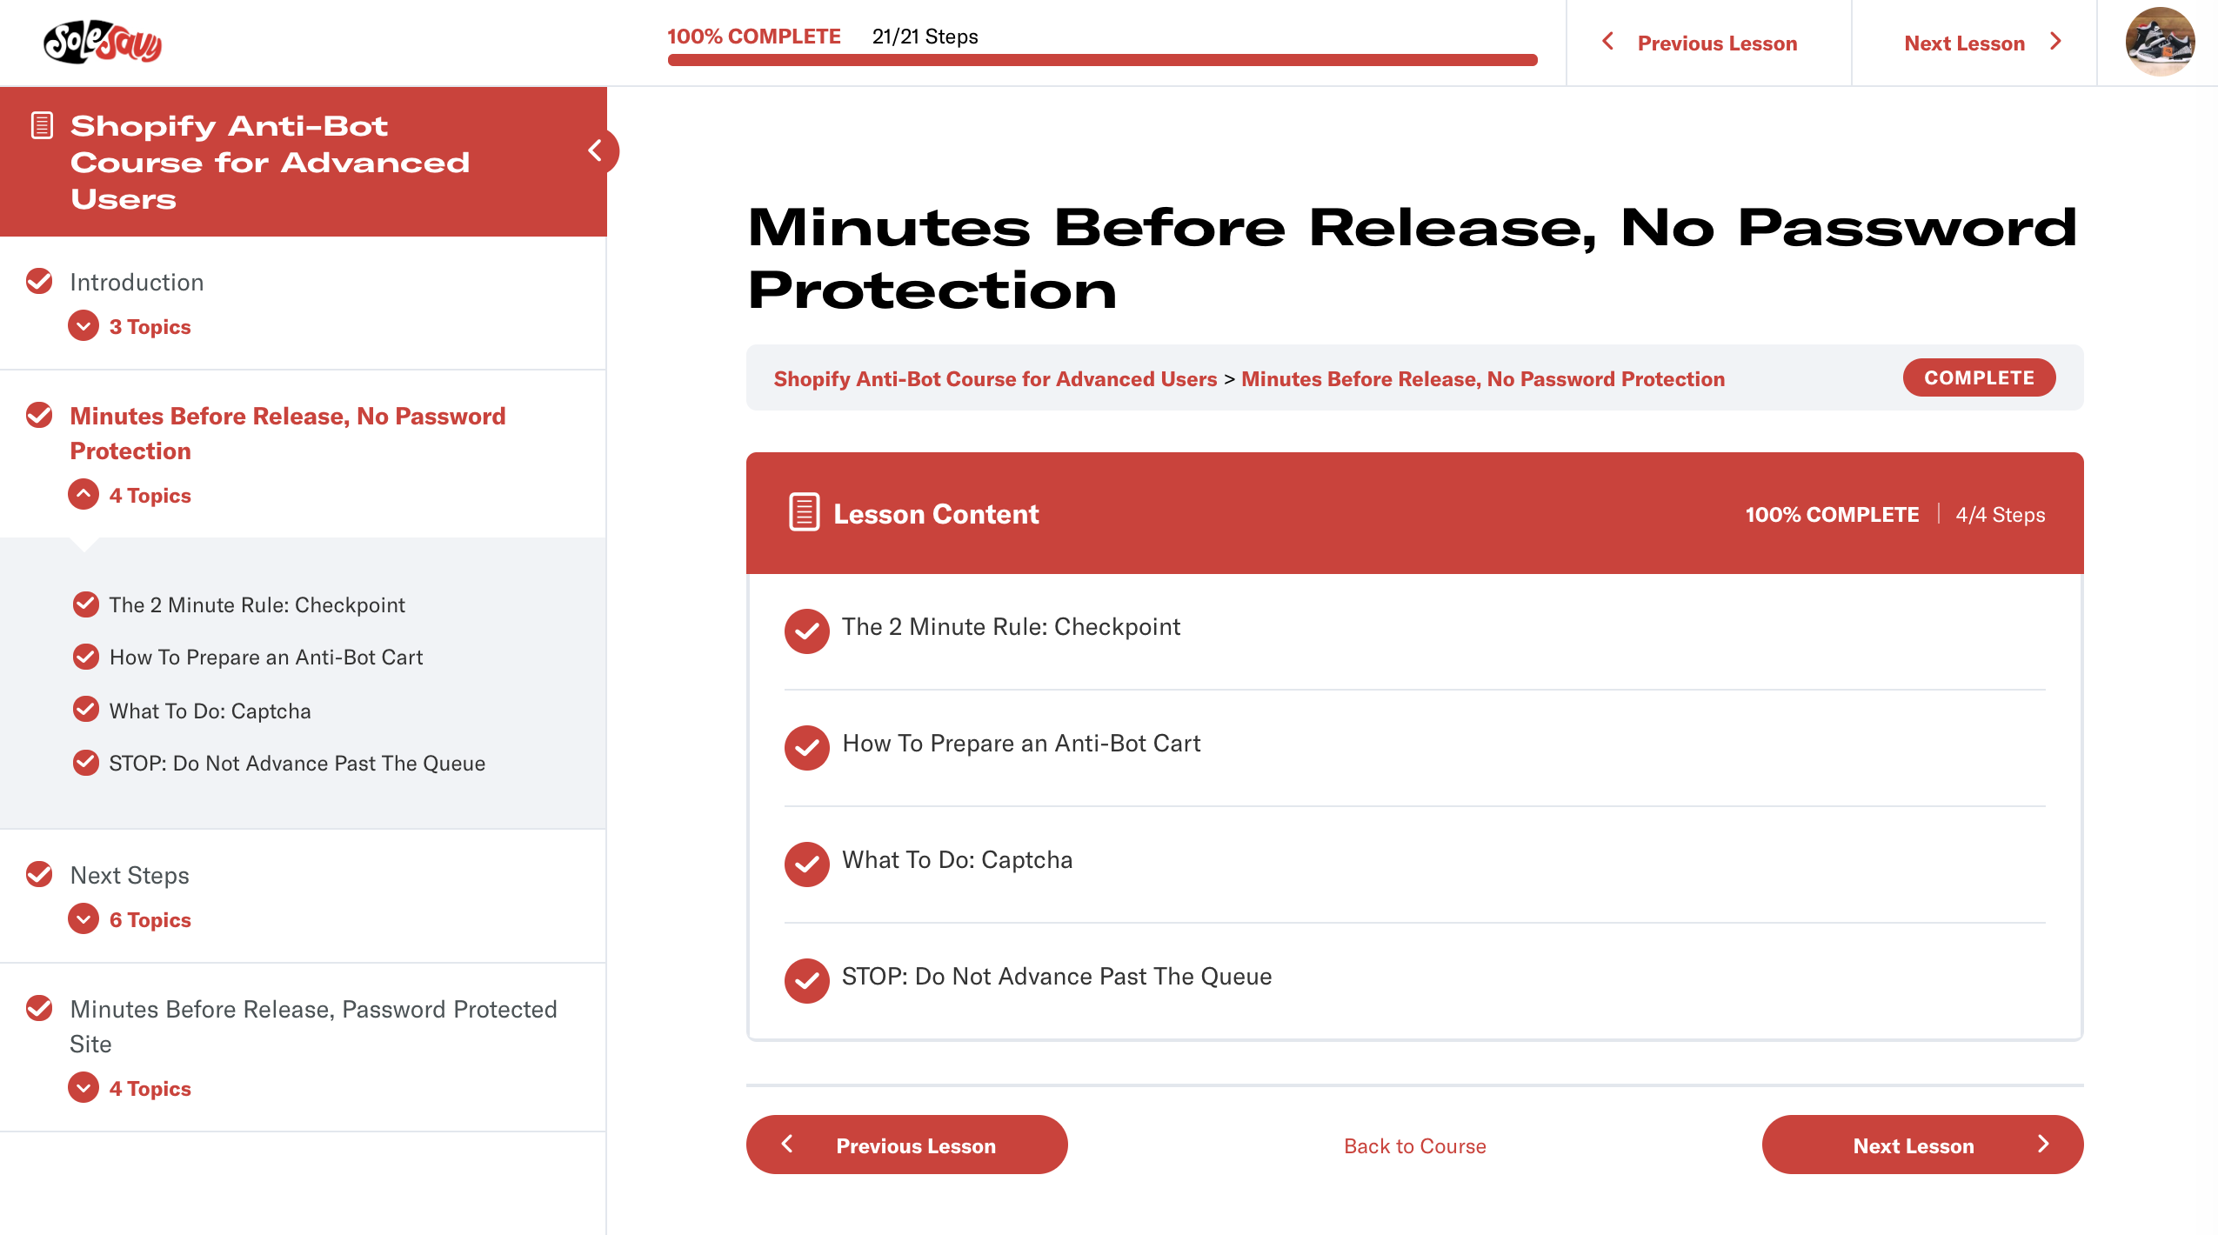
Task: Click the left chevron beside top Previous Lesson
Action: (1608, 42)
